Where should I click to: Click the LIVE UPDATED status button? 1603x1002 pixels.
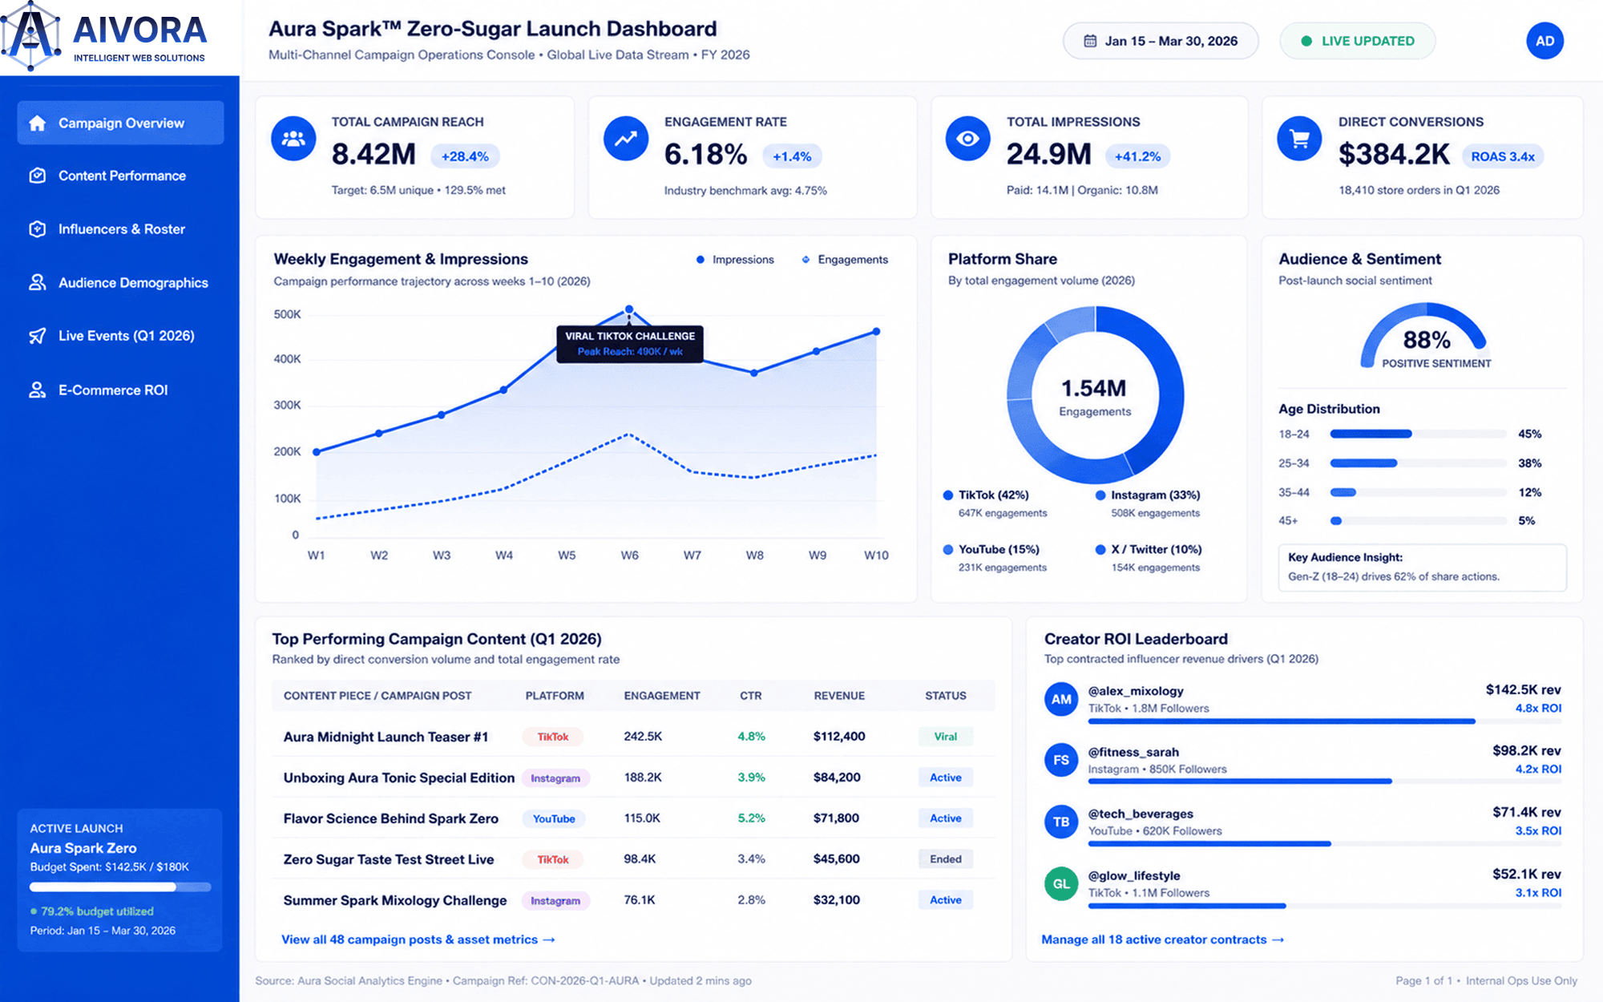coord(1358,41)
